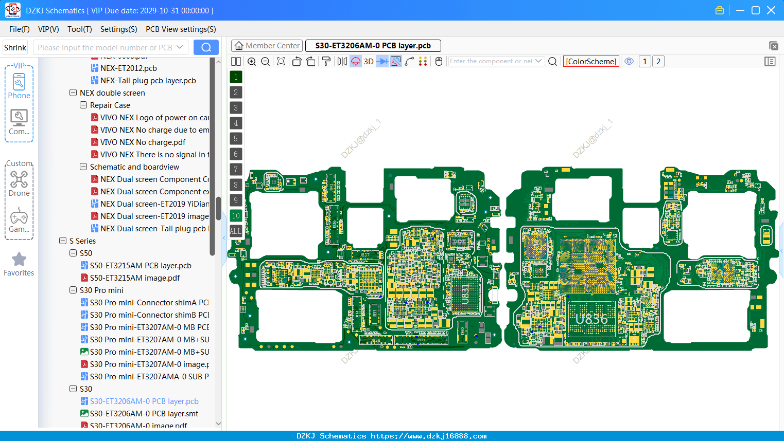
Task: Select layer 1 button
Action: [x=236, y=77]
